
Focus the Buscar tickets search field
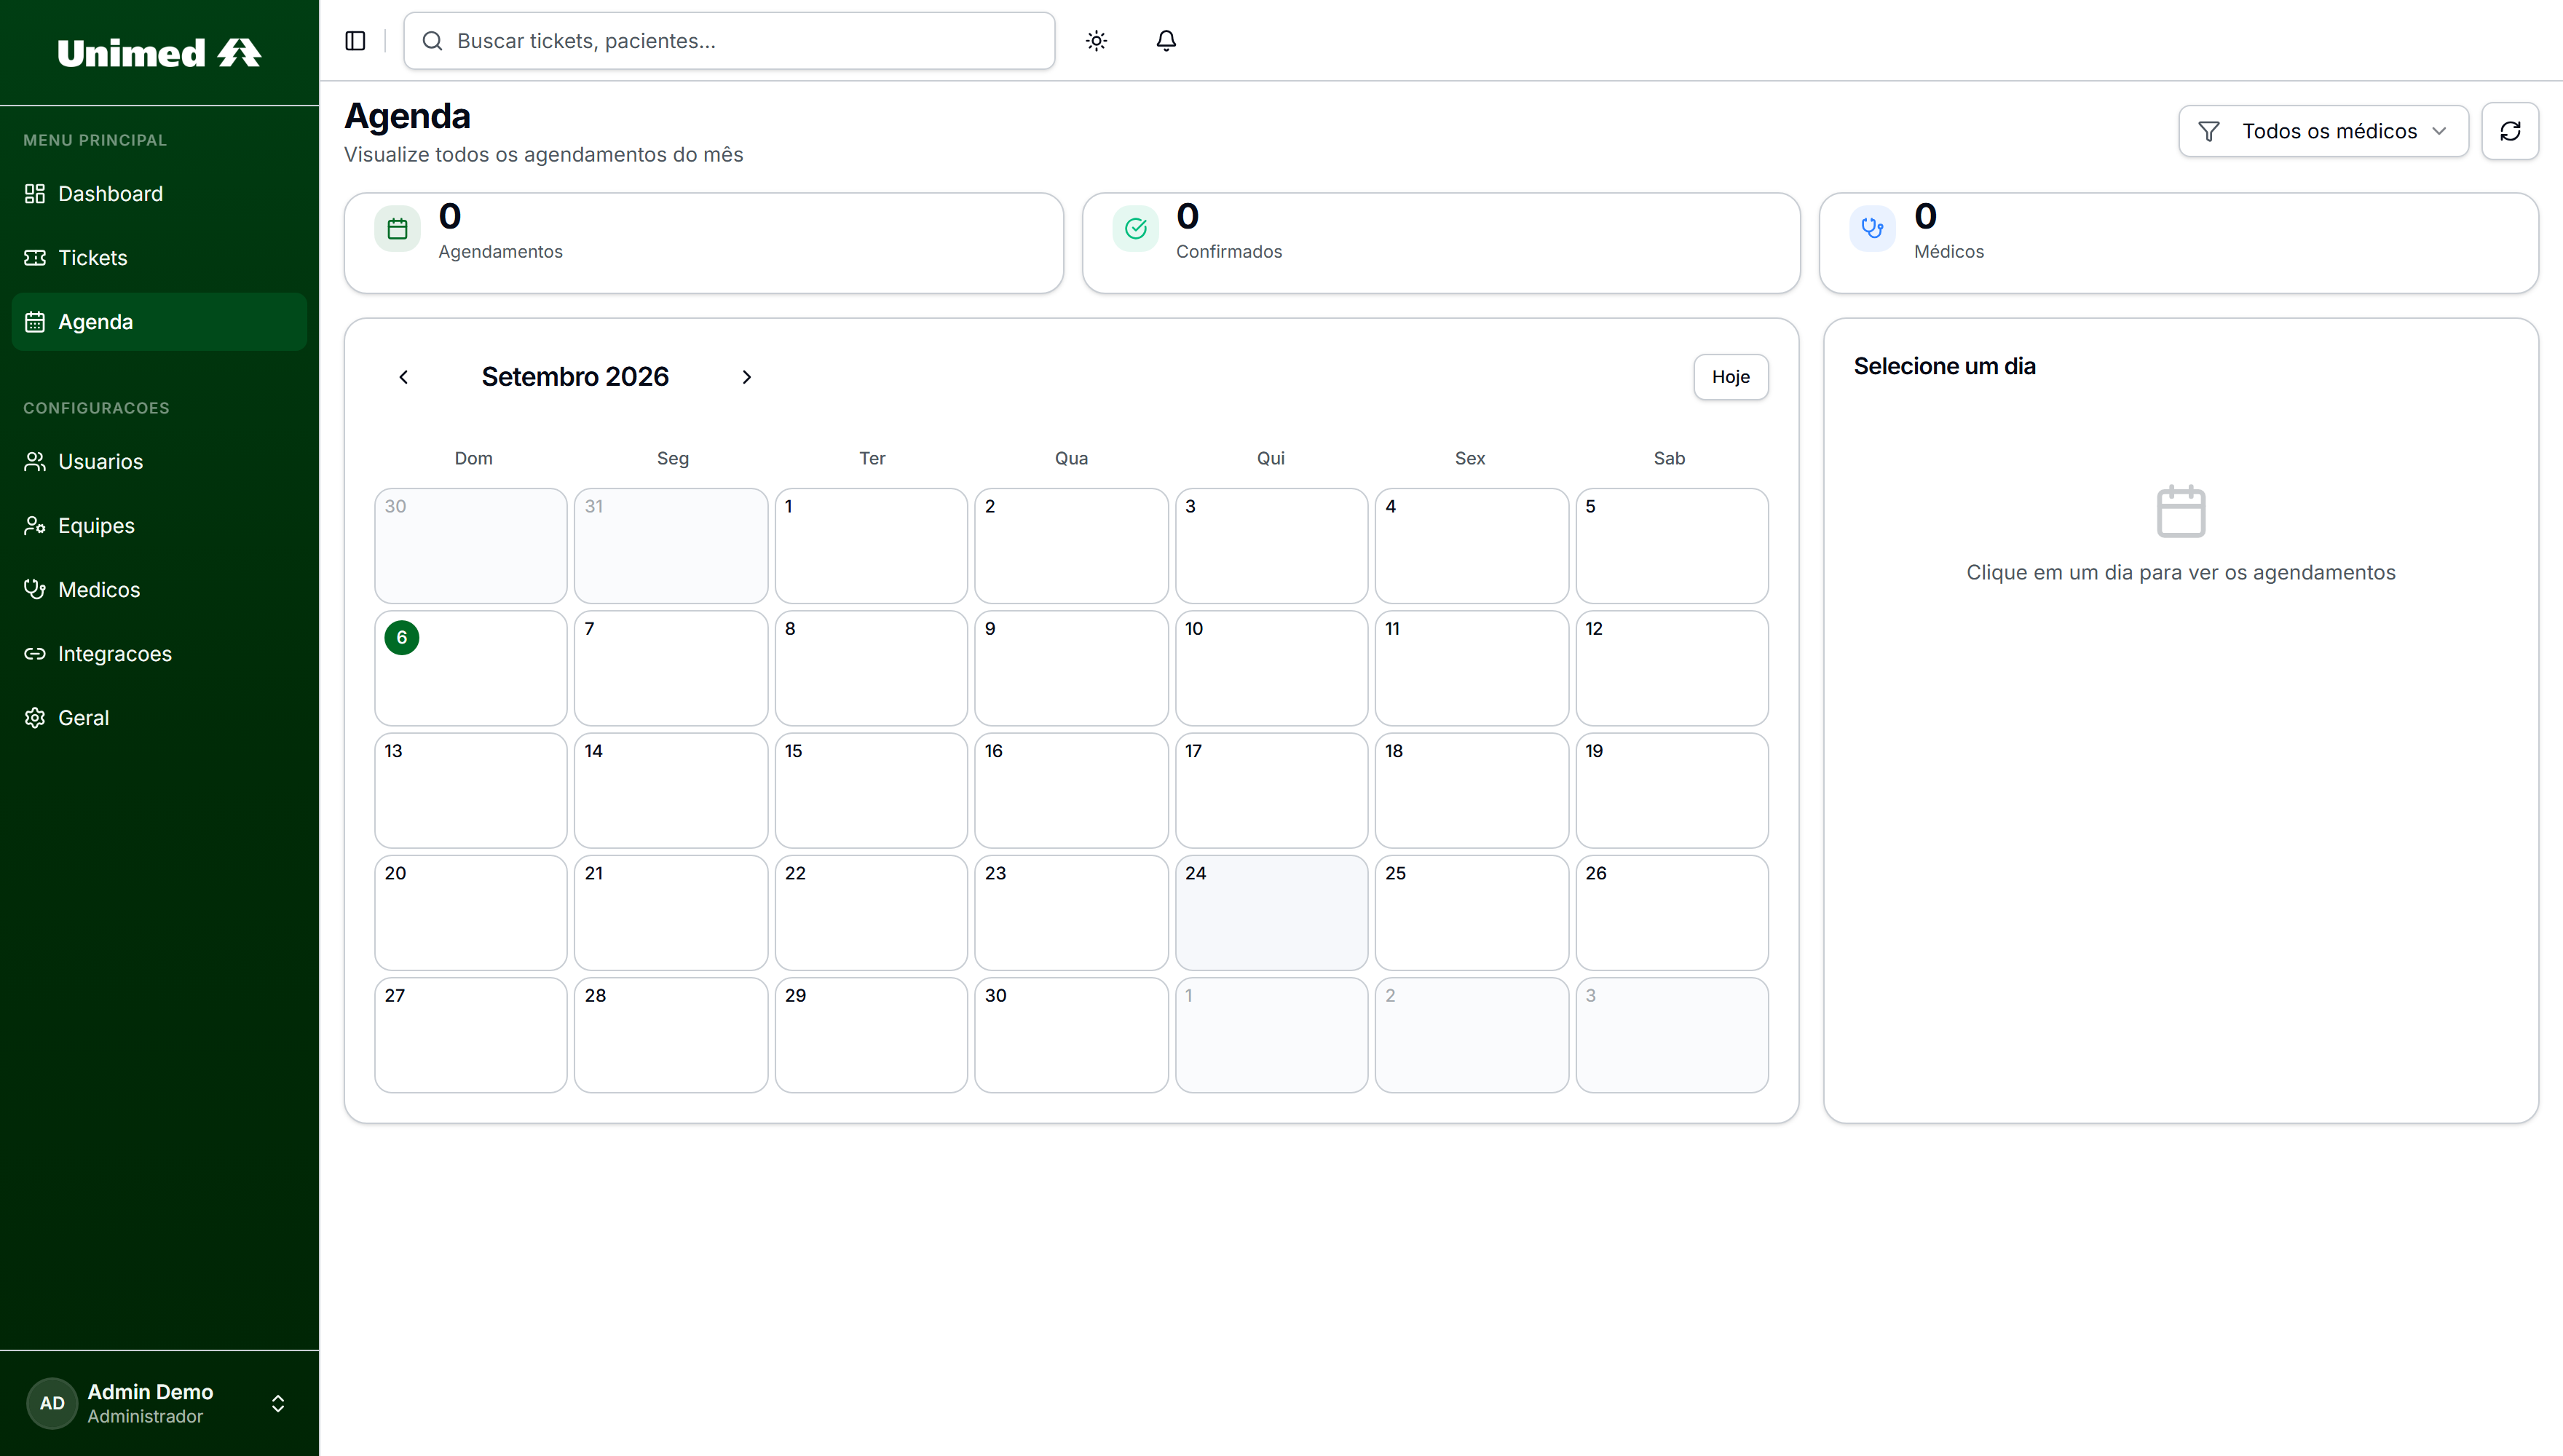pos(729,41)
